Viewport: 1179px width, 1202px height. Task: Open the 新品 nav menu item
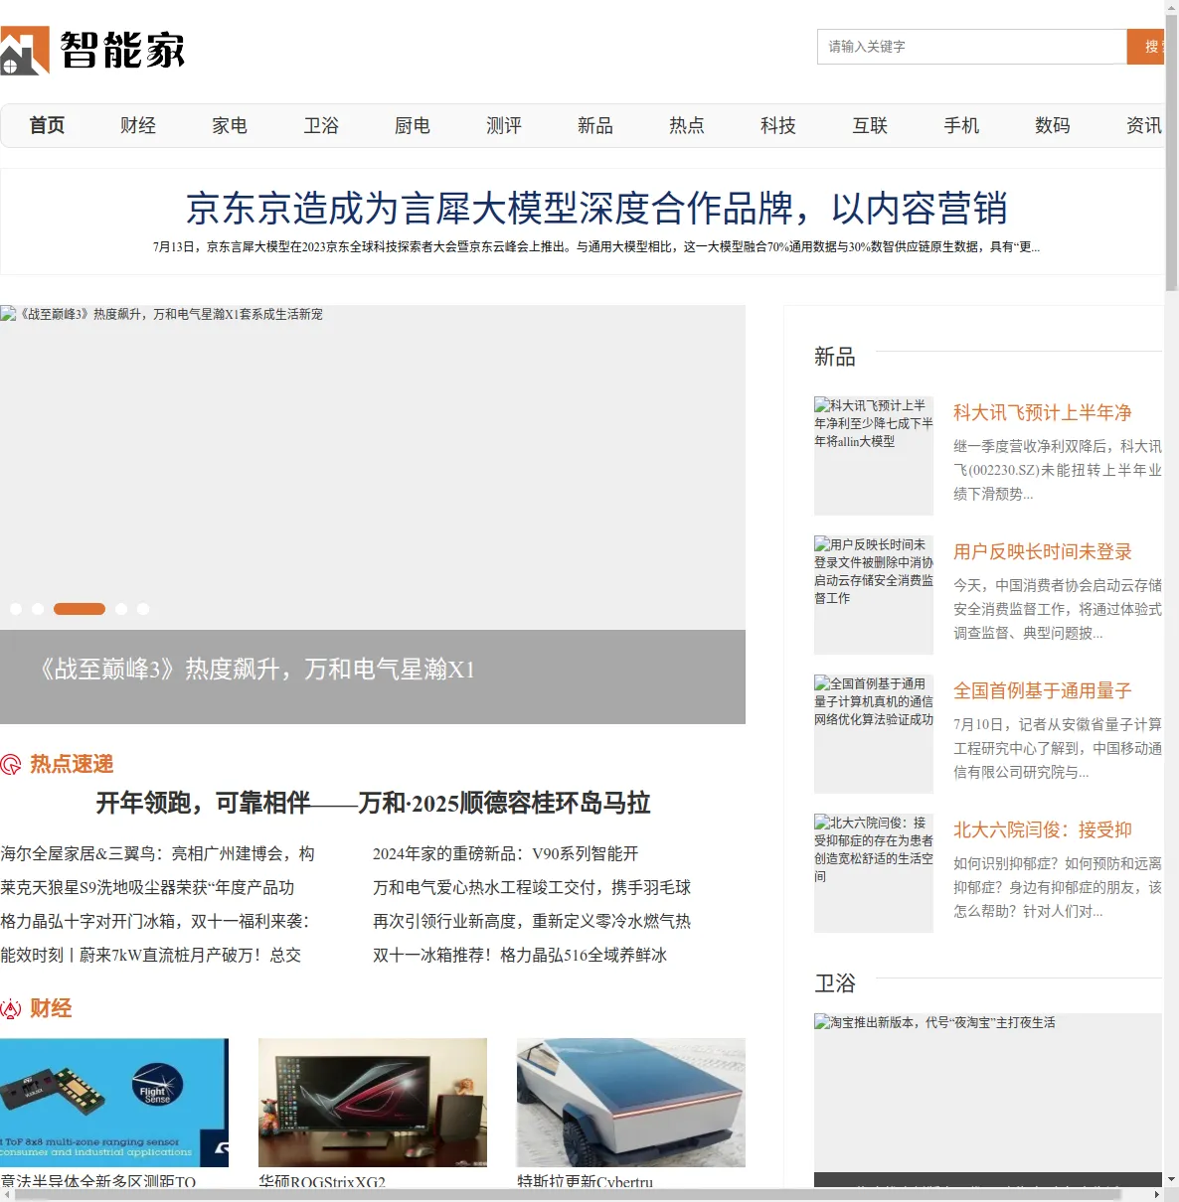coord(595,125)
